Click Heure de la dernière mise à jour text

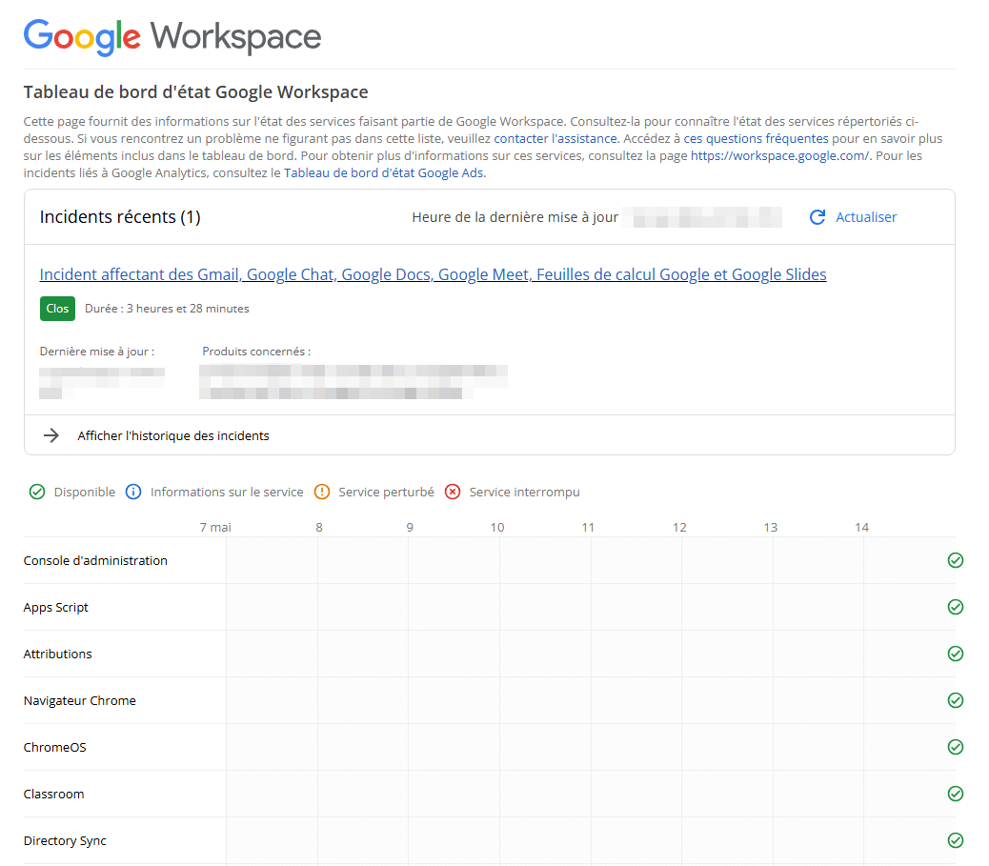click(x=515, y=217)
